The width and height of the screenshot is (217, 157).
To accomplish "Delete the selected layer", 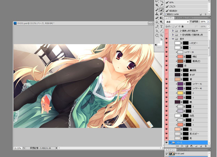I will [206, 146].
